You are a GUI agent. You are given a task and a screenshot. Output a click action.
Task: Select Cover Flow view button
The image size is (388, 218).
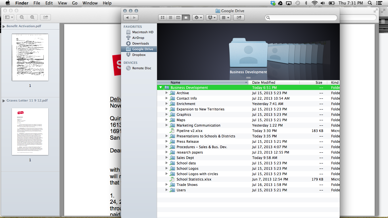point(186,18)
